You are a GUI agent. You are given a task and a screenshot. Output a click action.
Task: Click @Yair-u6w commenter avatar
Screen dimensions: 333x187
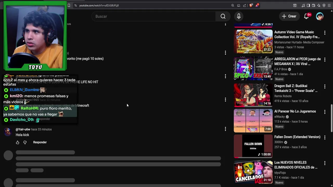click(x=8, y=132)
